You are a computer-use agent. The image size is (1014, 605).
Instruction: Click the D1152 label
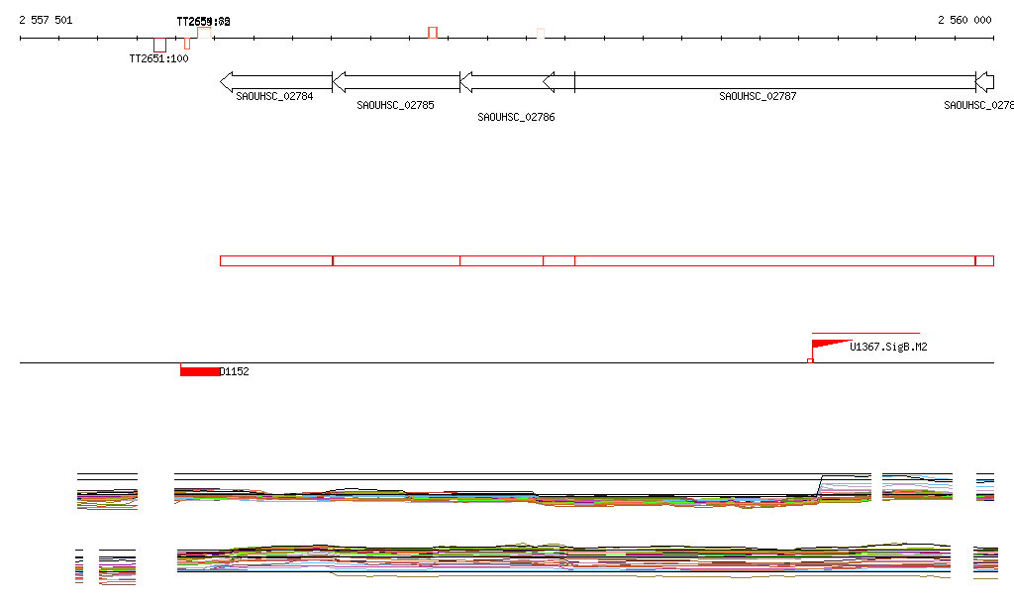[x=234, y=371]
